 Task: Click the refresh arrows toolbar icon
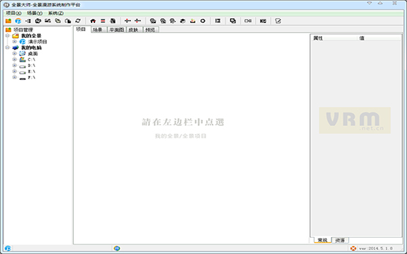pyautogui.click(x=78, y=21)
